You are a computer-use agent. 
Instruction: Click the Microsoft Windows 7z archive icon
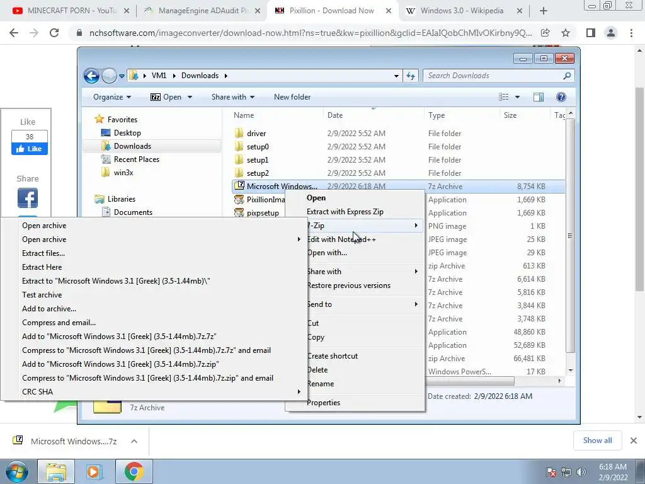(239, 186)
